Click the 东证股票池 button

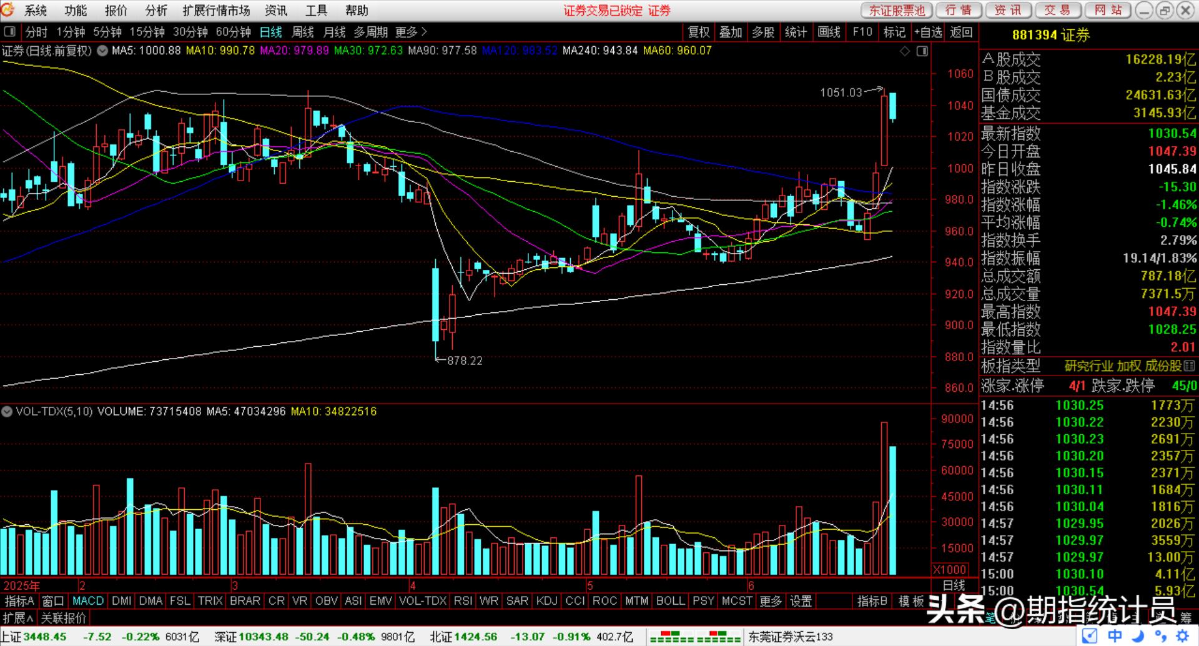pos(897,11)
